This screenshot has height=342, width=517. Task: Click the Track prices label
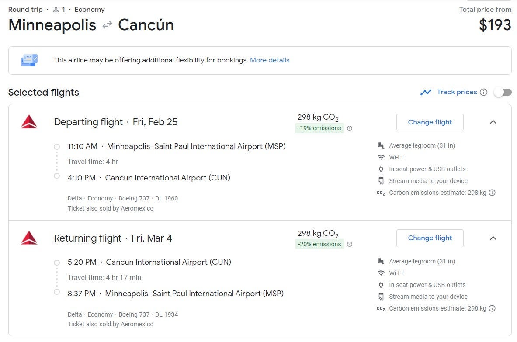(457, 92)
